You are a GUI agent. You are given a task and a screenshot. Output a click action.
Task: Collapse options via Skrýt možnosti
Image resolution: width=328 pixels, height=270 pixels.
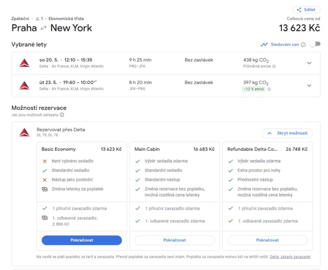(x=287, y=133)
